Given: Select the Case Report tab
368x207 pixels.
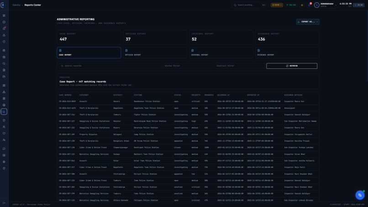Looking at the screenshot, I should 89,53.
